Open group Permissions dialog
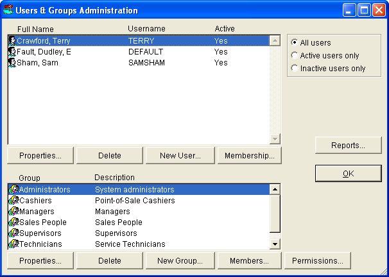 [x=318, y=260]
